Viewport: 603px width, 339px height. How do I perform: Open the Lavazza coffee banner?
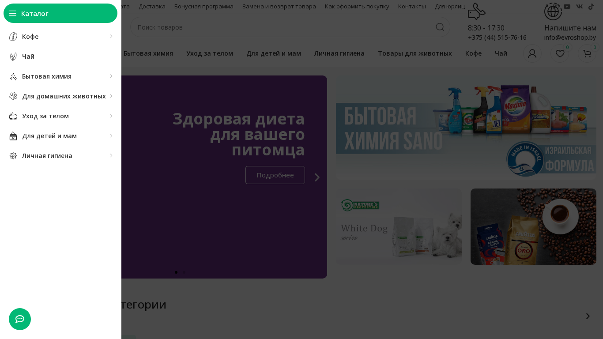[533, 227]
